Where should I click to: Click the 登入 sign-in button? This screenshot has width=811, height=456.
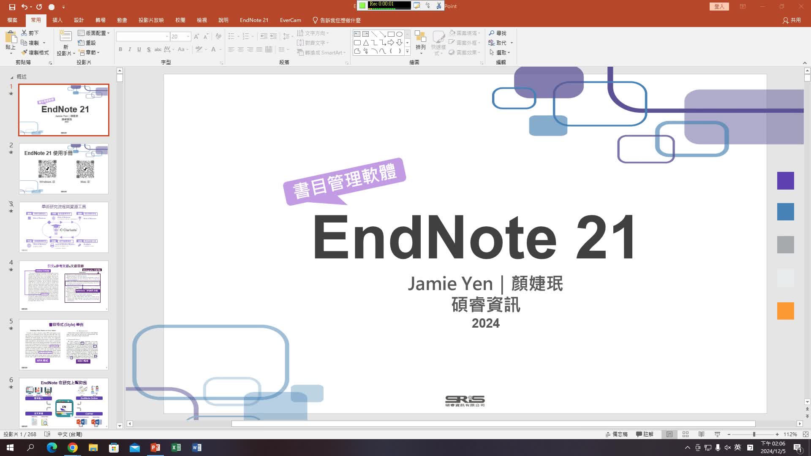pyautogui.click(x=719, y=6)
